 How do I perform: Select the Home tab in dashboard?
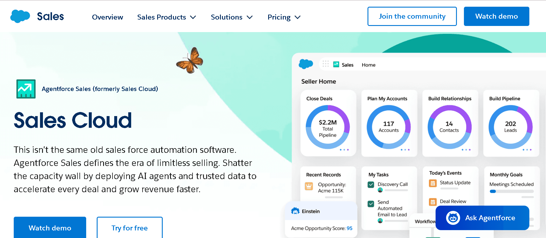[369, 65]
